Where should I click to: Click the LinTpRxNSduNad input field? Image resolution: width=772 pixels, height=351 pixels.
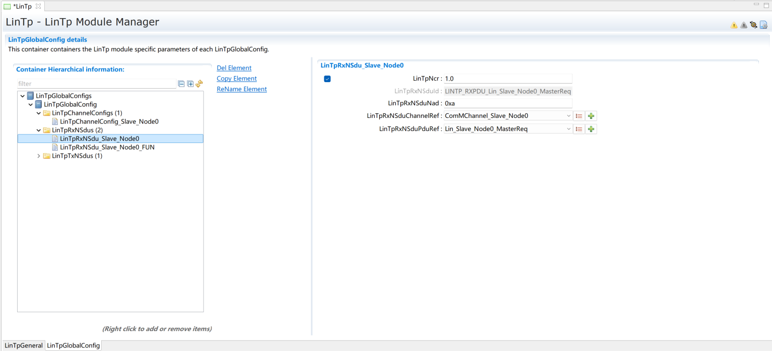coord(508,103)
